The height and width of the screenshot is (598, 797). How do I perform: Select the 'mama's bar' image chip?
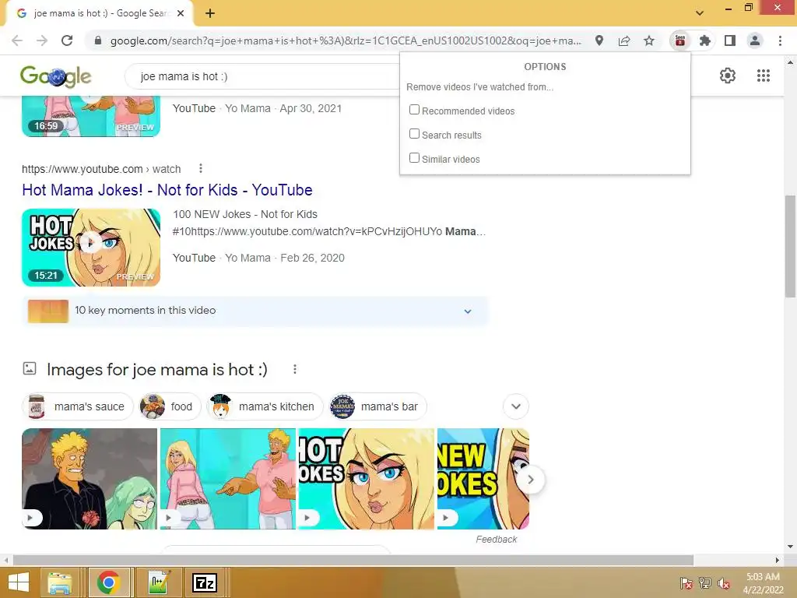377,406
